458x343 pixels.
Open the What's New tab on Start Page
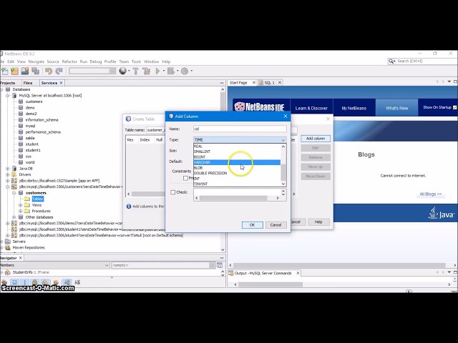pos(396,108)
